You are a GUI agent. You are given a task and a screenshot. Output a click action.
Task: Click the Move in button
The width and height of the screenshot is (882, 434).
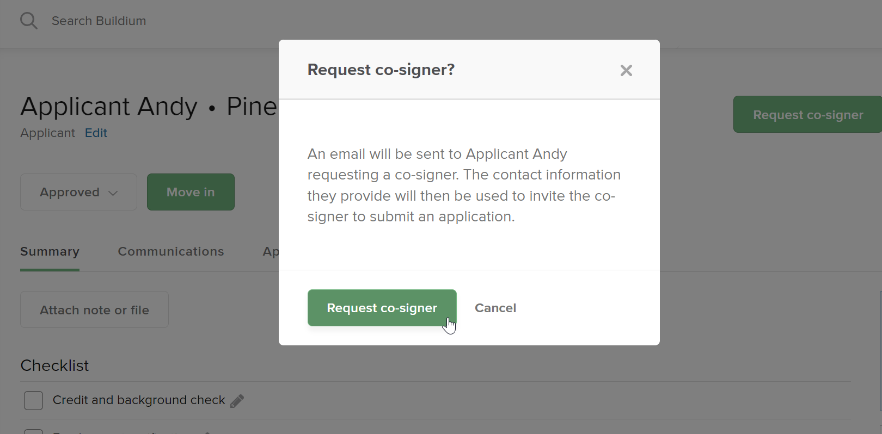click(191, 191)
